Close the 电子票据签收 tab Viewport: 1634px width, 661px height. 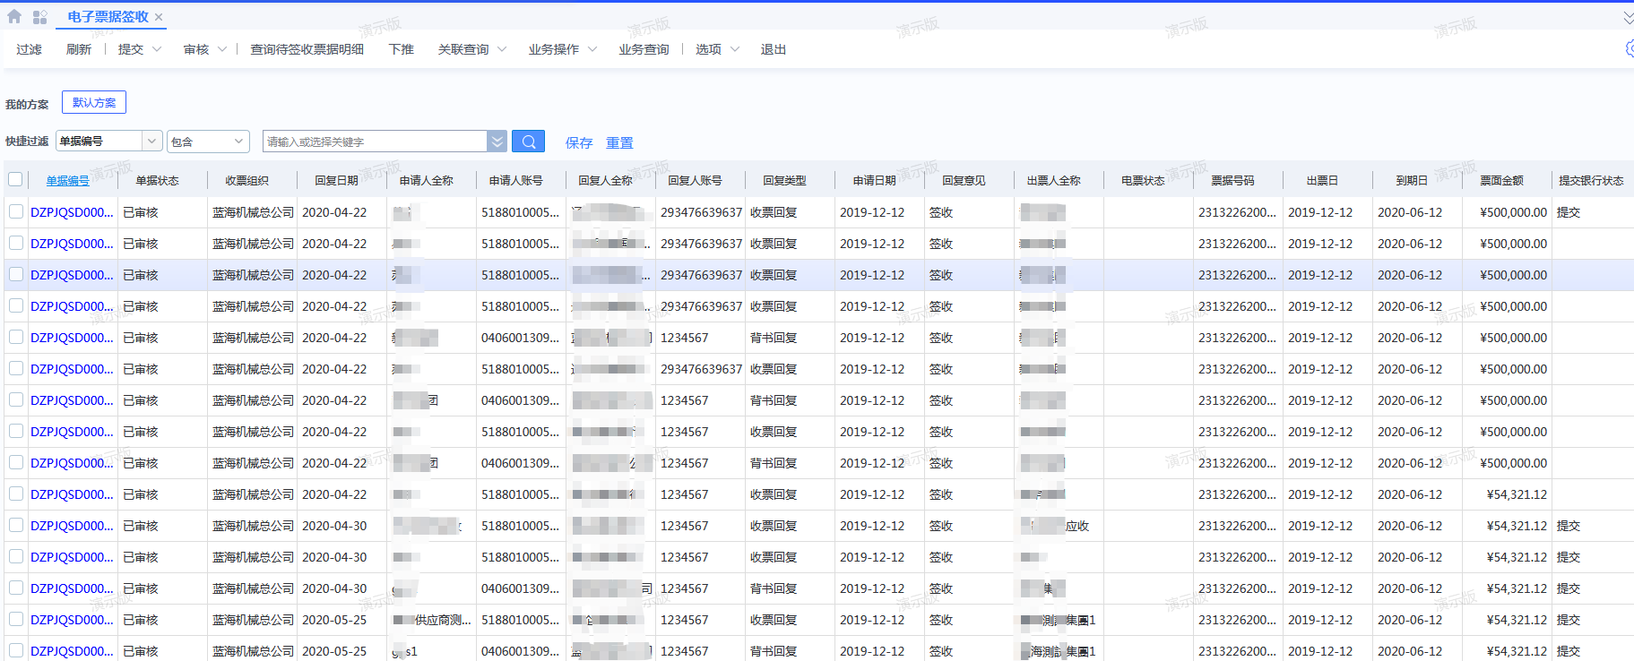[159, 17]
